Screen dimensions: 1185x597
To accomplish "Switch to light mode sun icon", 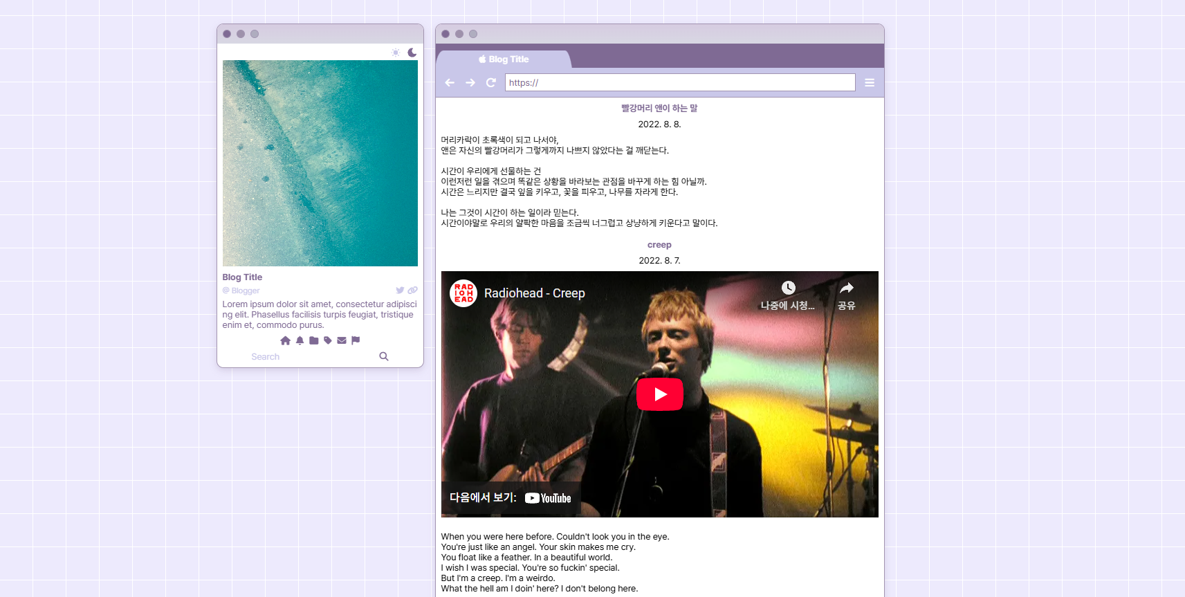I will pos(396,53).
